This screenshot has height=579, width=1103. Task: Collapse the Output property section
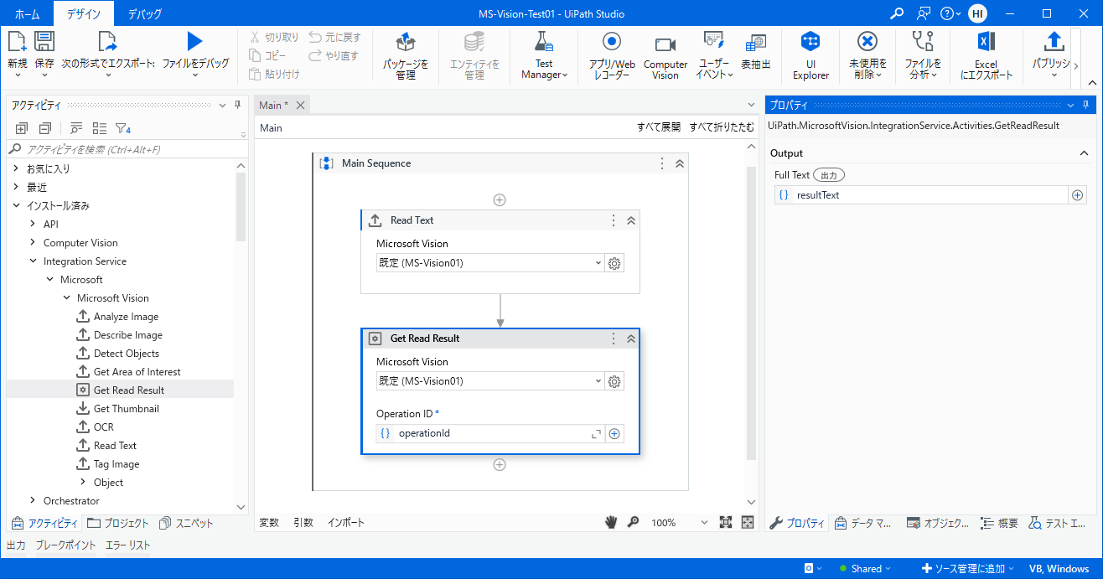1085,153
